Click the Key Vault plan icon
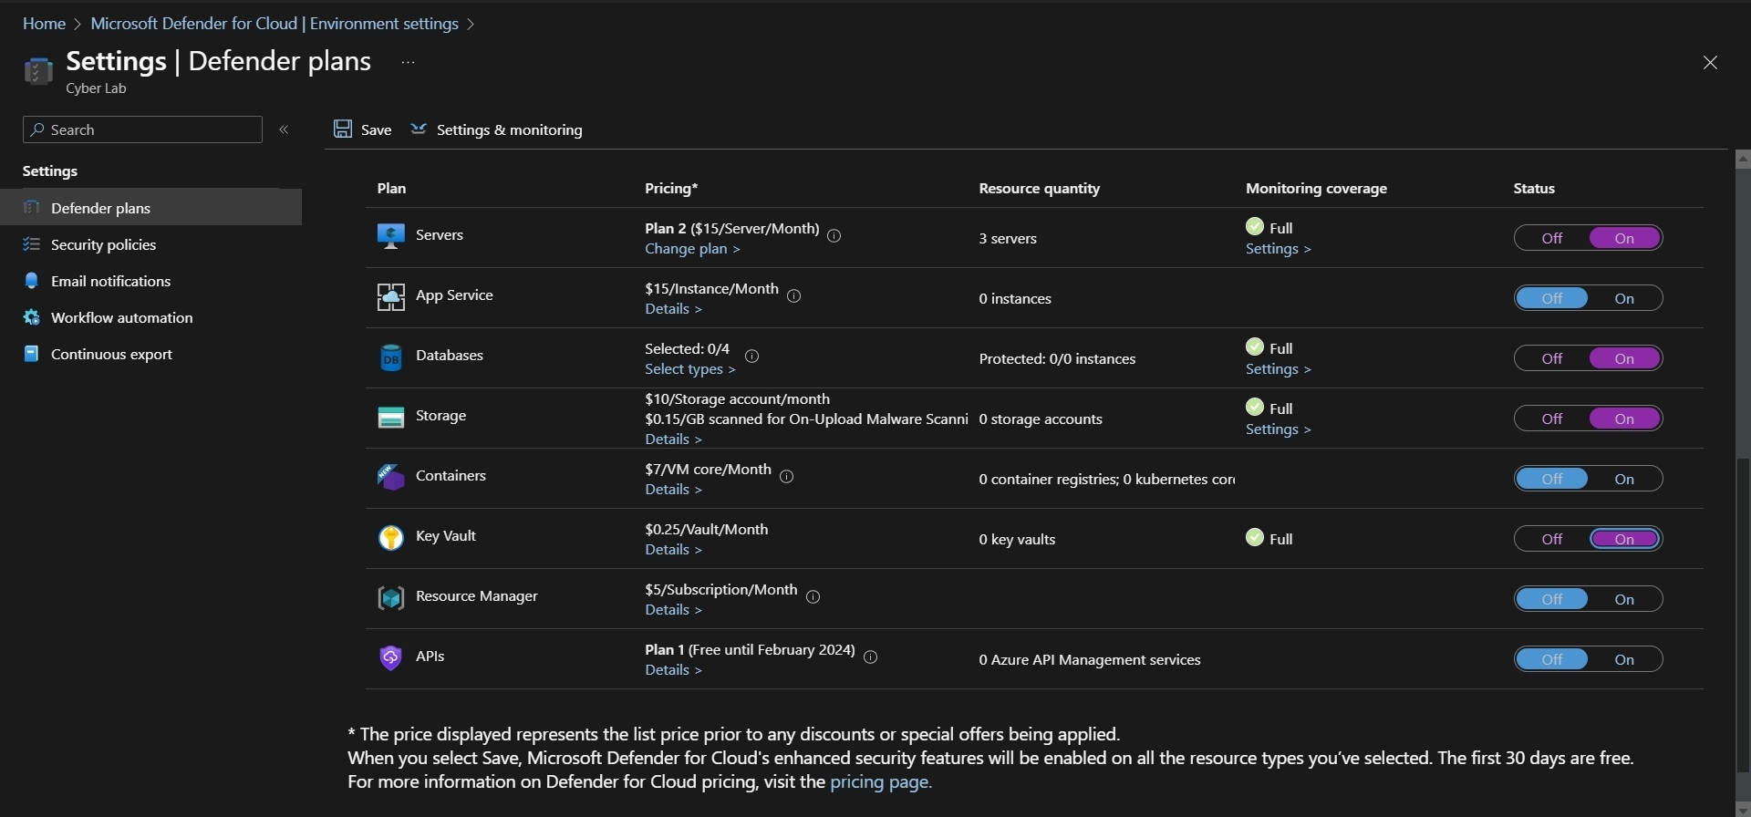Screen dimensions: 1751x817 (x=391, y=538)
